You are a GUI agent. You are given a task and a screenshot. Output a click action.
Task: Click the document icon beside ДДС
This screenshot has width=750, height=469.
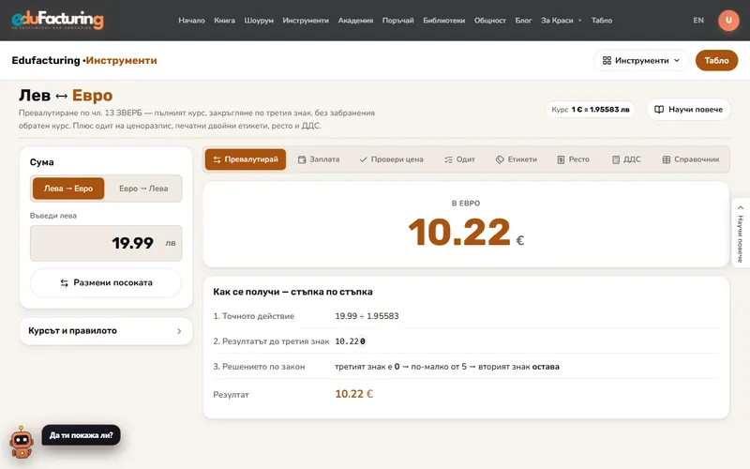point(616,159)
